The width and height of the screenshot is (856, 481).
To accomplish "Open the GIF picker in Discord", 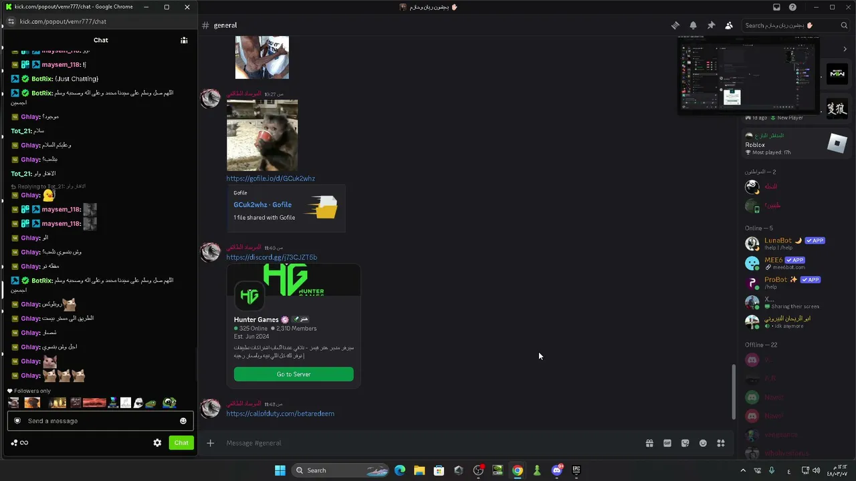I will pyautogui.click(x=667, y=443).
